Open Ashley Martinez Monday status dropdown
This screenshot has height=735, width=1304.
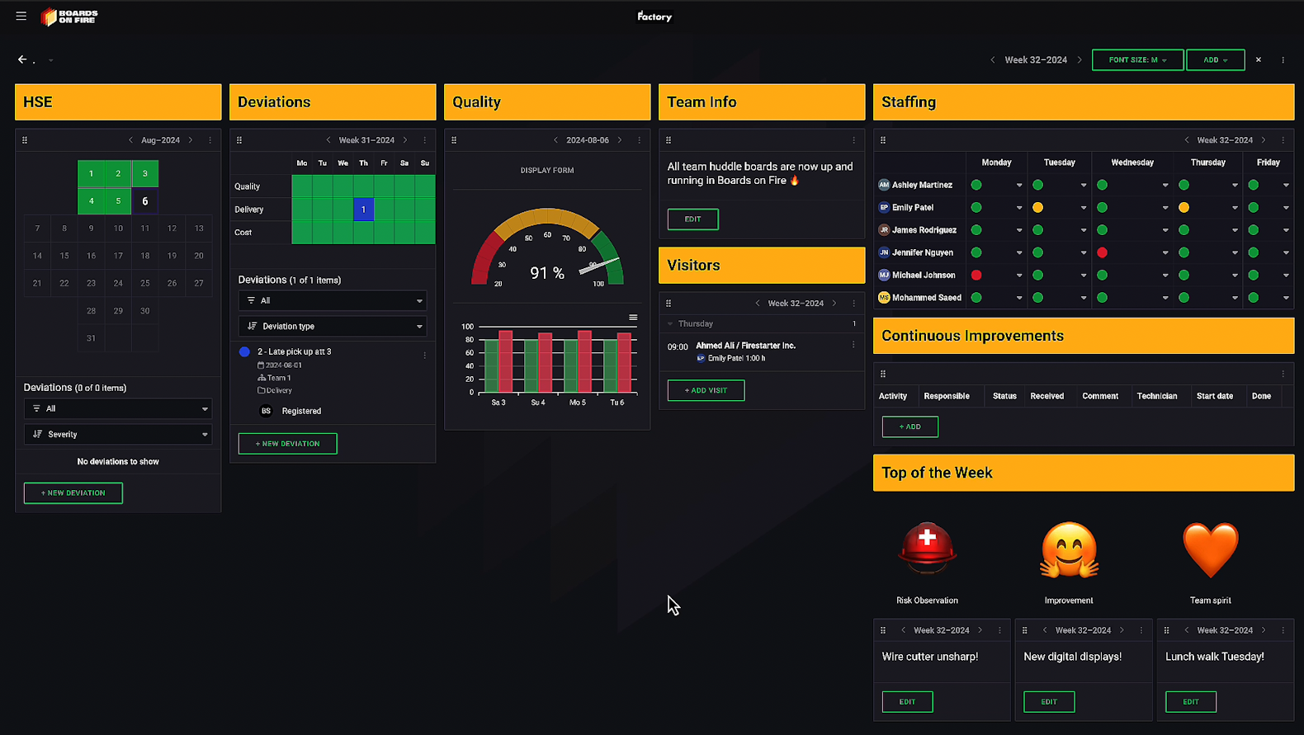point(1019,186)
